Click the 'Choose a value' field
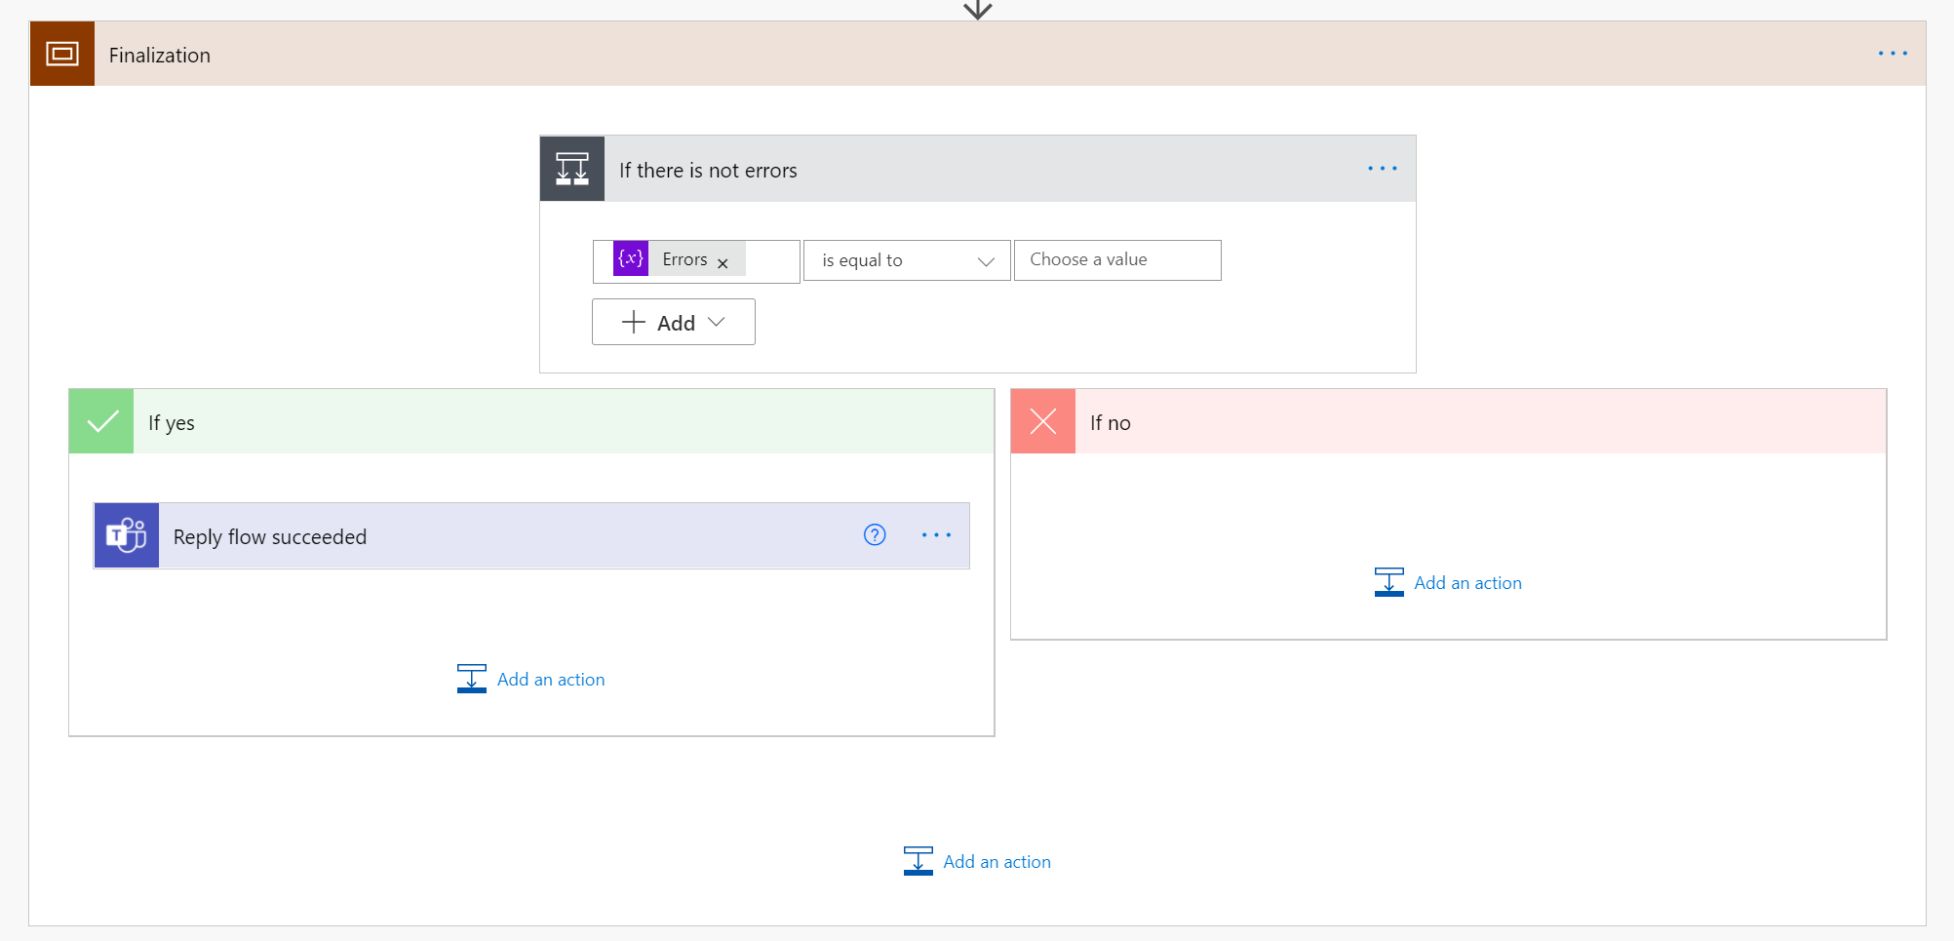Image resolution: width=1954 pixels, height=941 pixels. [1116, 260]
